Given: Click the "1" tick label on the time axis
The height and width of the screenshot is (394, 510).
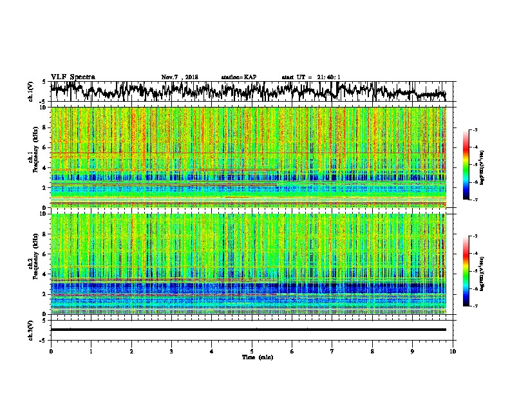Looking at the screenshot, I should pyautogui.click(x=91, y=351).
